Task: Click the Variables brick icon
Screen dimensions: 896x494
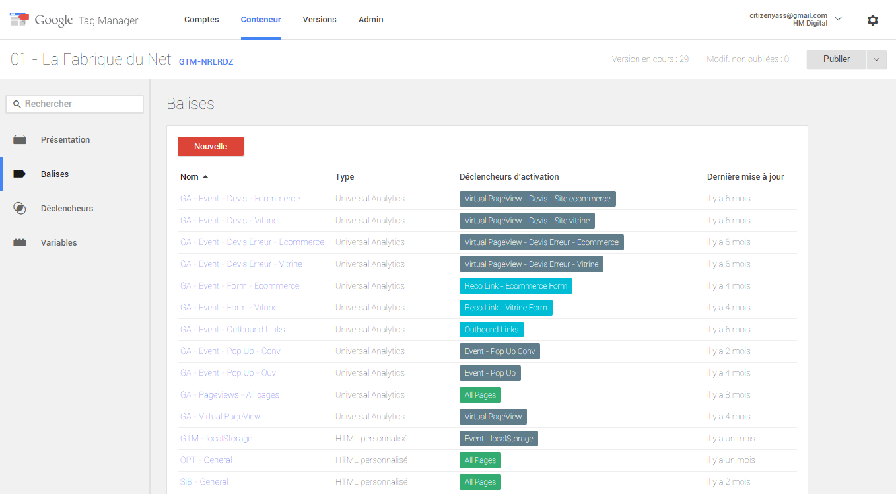Action: click(20, 243)
